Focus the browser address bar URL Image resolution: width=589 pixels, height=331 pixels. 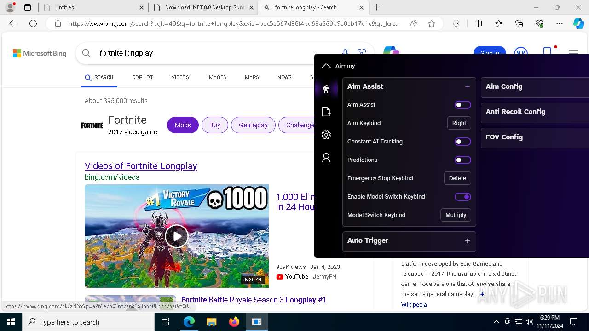coord(234,23)
